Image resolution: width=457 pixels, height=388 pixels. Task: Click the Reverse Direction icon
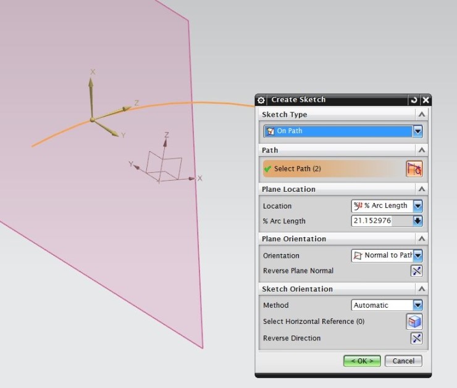pyautogui.click(x=417, y=338)
